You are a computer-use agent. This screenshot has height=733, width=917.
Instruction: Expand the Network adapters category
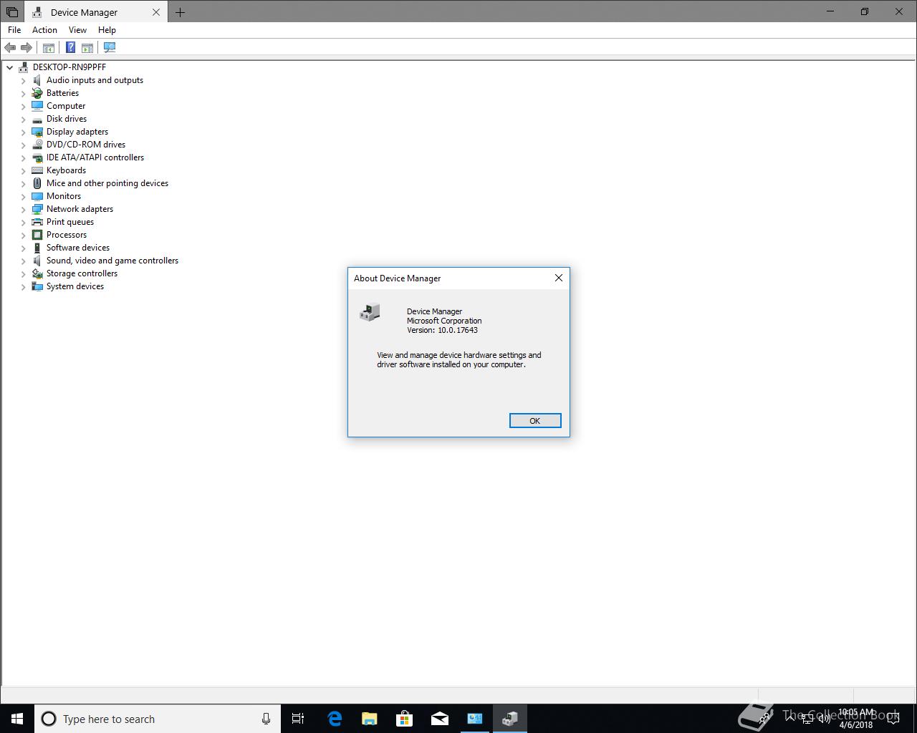click(x=24, y=209)
